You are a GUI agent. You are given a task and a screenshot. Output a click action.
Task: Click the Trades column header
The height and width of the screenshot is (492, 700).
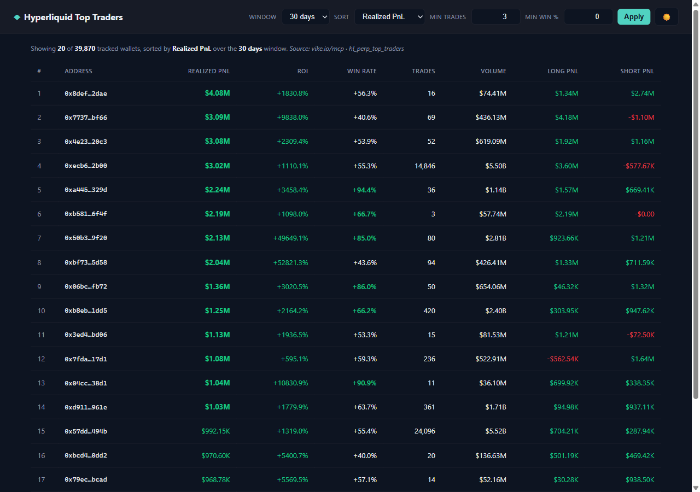(423, 71)
